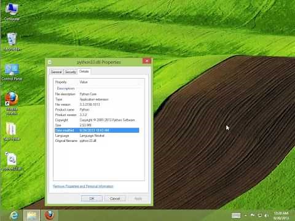Confirm the dialog with OK
295x221 pixels.
coord(92,198)
